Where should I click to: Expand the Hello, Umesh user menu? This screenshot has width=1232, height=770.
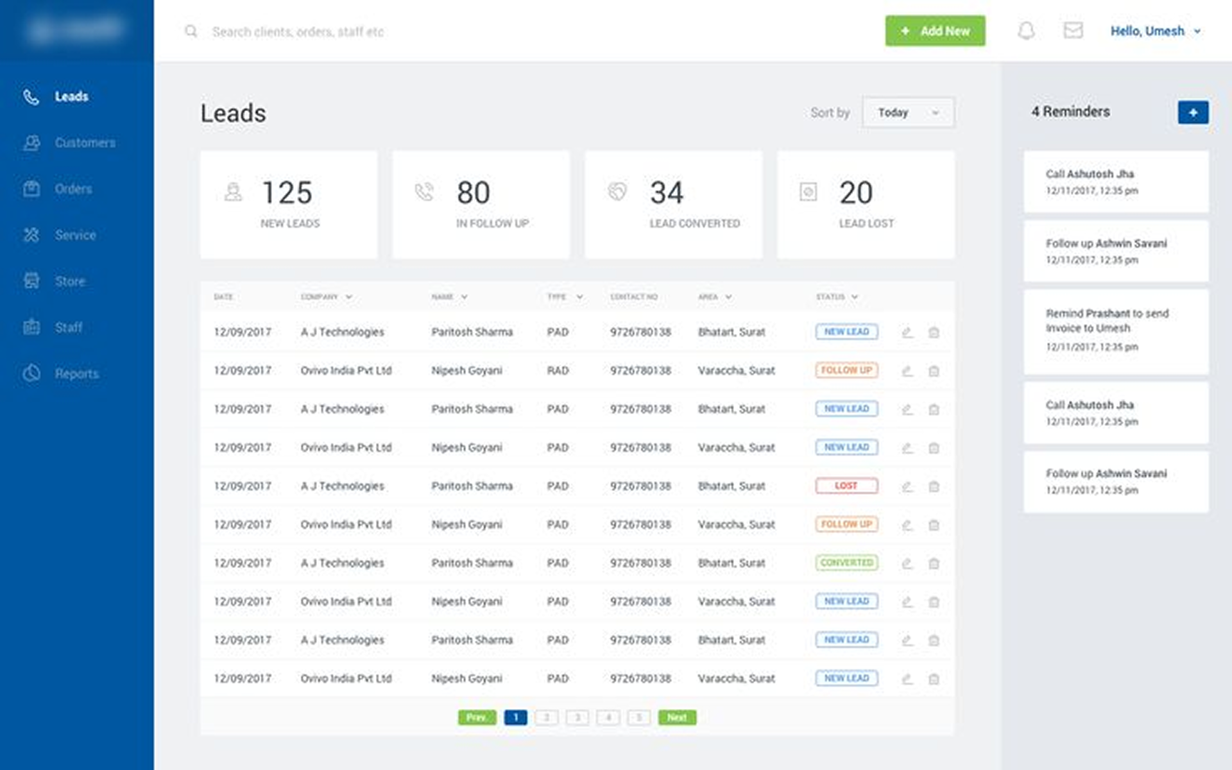point(1155,31)
